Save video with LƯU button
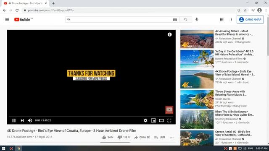 point(160,137)
